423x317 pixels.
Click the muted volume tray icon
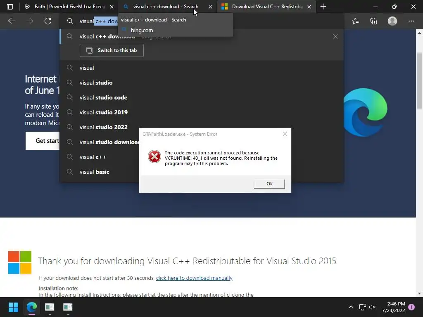(372, 307)
